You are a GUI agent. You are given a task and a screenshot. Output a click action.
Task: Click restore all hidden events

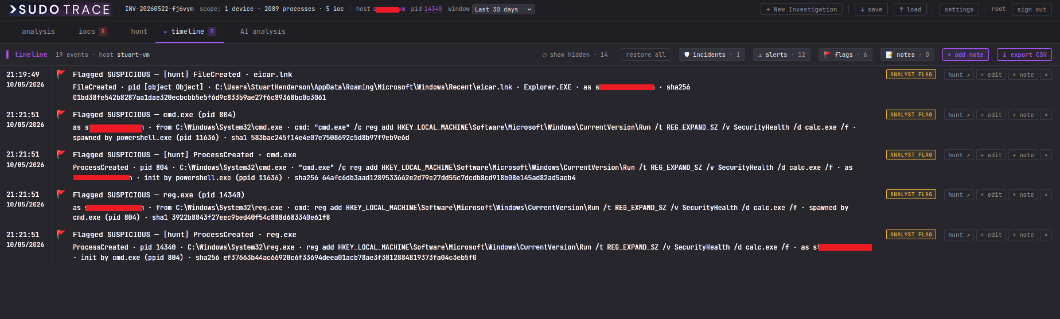pos(646,55)
